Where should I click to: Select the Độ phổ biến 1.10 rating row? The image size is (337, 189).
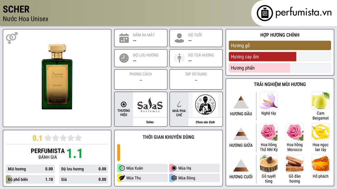coord(30,179)
